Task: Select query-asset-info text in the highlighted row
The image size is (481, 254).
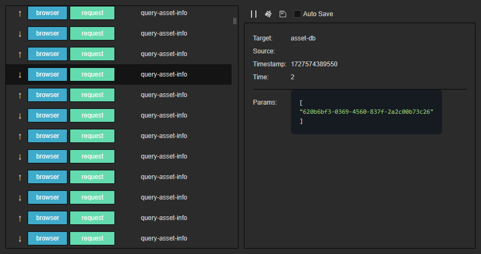Action: [164, 74]
